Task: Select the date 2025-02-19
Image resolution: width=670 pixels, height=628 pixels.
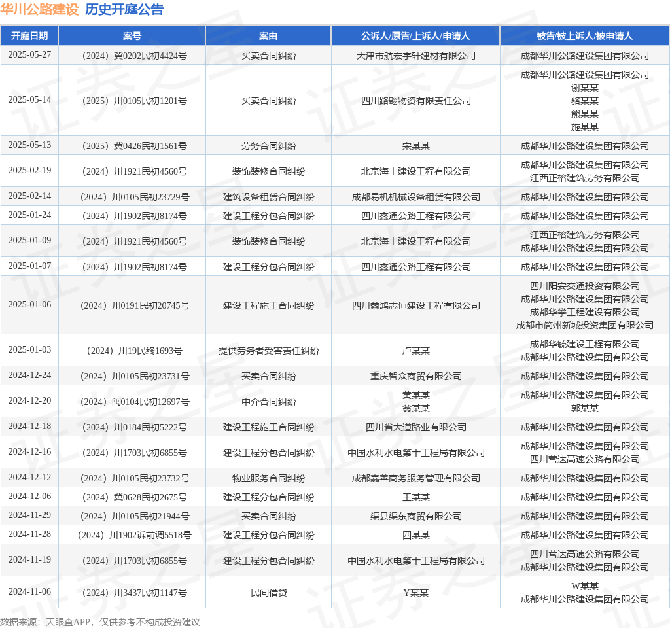Action: tap(29, 171)
